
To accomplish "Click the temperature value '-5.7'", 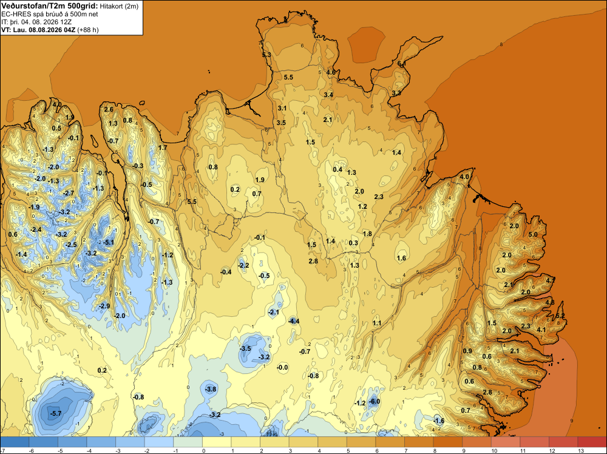I will [x=56, y=414].
